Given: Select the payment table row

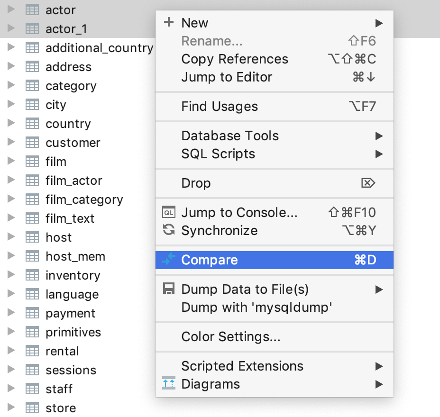Looking at the screenshot, I should point(78,313).
